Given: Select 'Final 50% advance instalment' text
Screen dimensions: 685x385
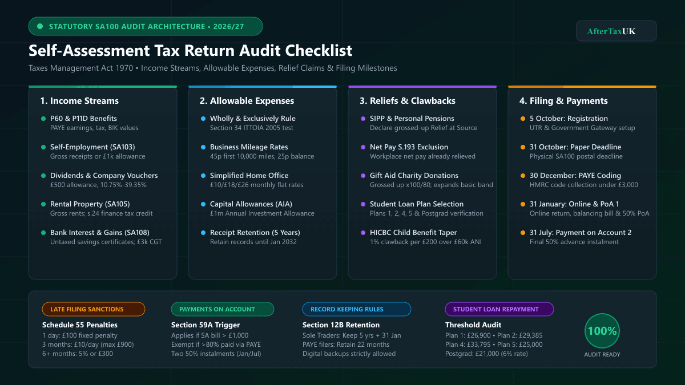Looking at the screenshot, I should [574, 242].
